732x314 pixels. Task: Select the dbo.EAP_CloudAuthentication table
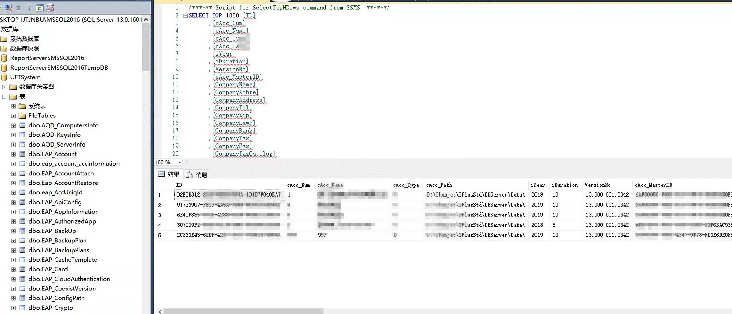click(x=69, y=279)
